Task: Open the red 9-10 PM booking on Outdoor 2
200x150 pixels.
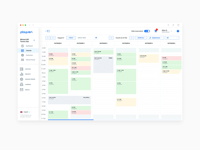Action: tap(81, 112)
